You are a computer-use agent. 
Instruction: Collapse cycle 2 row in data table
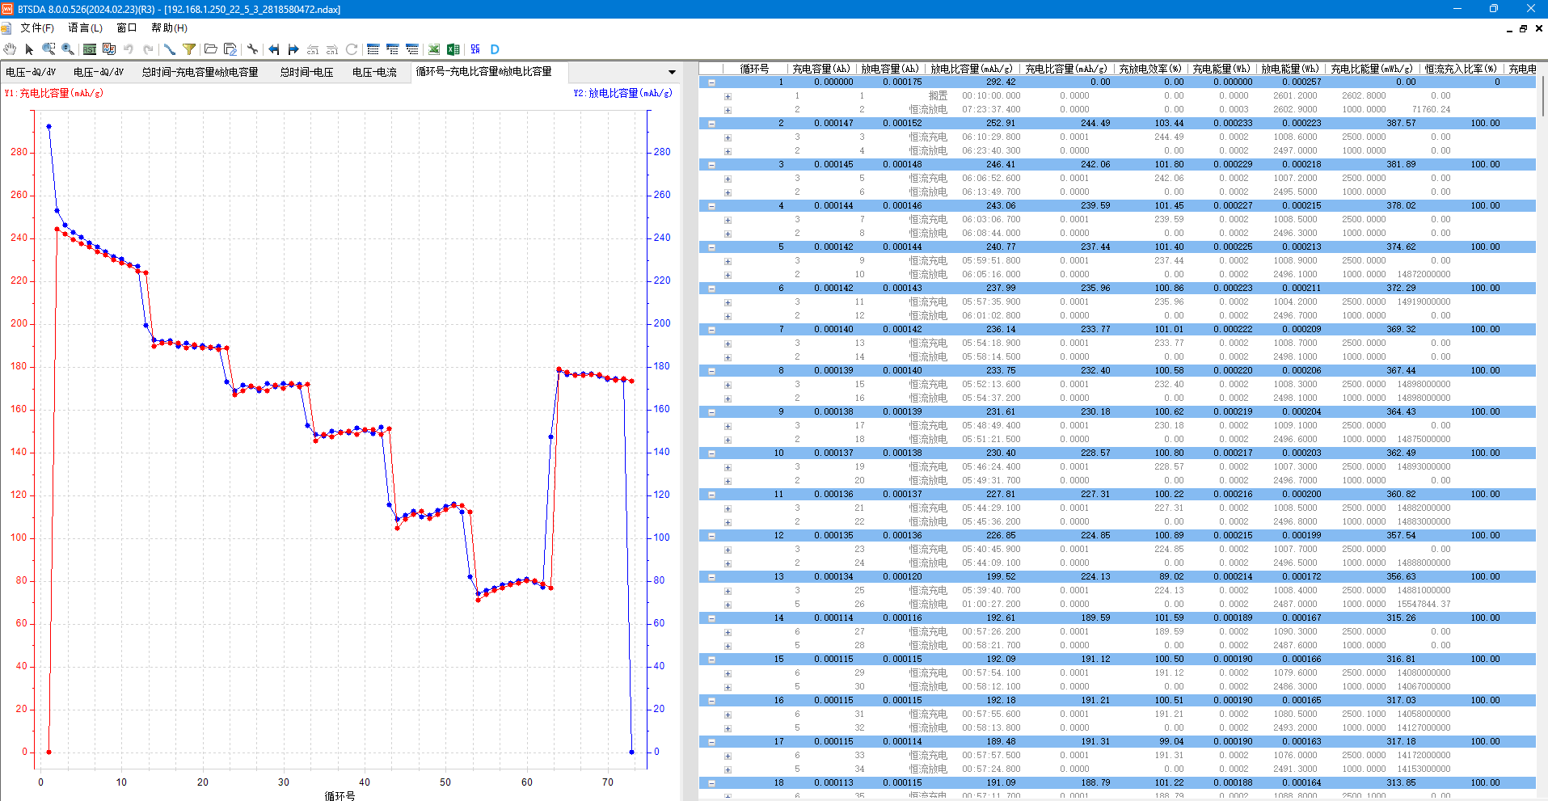point(712,124)
